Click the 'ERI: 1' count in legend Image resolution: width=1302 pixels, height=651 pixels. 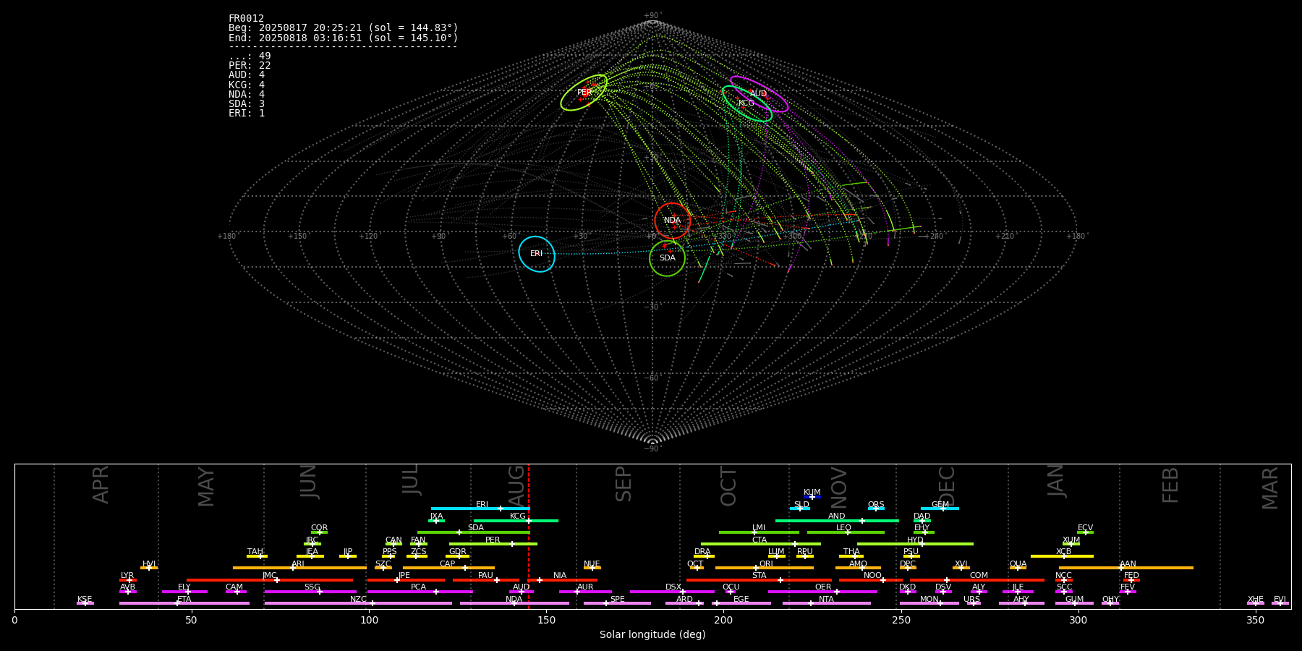(x=247, y=113)
